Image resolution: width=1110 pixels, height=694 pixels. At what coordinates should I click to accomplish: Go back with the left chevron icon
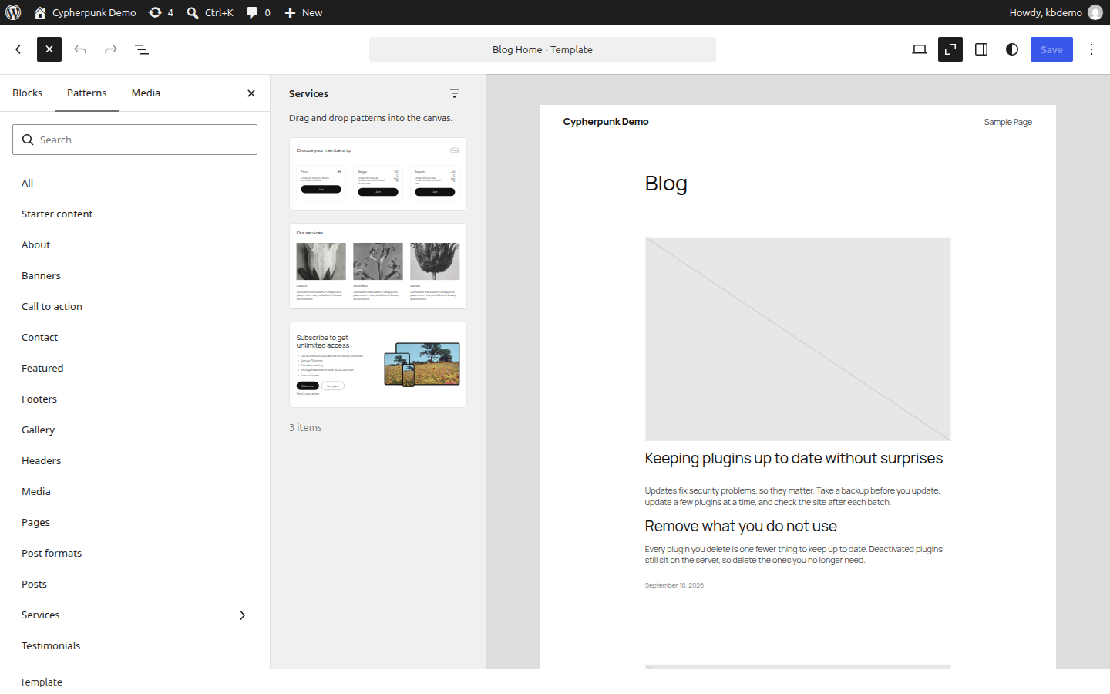pyautogui.click(x=18, y=49)
